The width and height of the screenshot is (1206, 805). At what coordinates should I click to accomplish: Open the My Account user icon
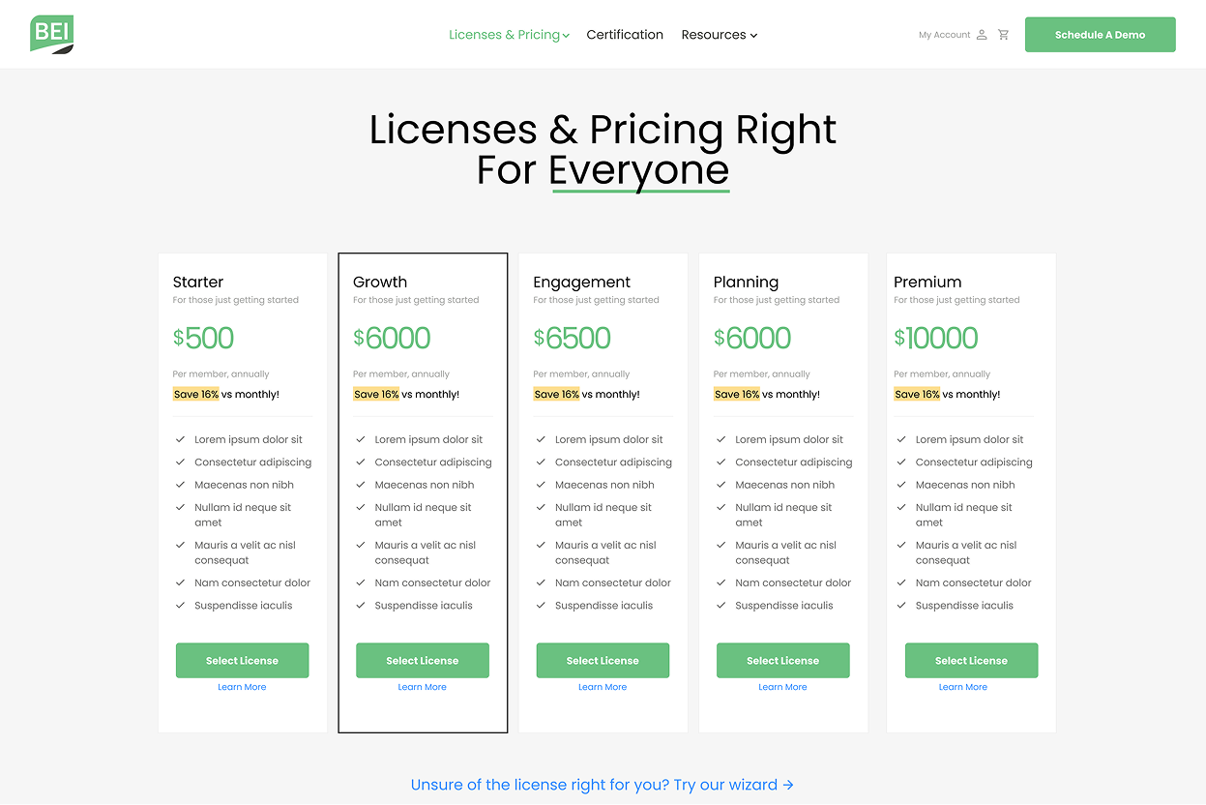coord(982,35)
